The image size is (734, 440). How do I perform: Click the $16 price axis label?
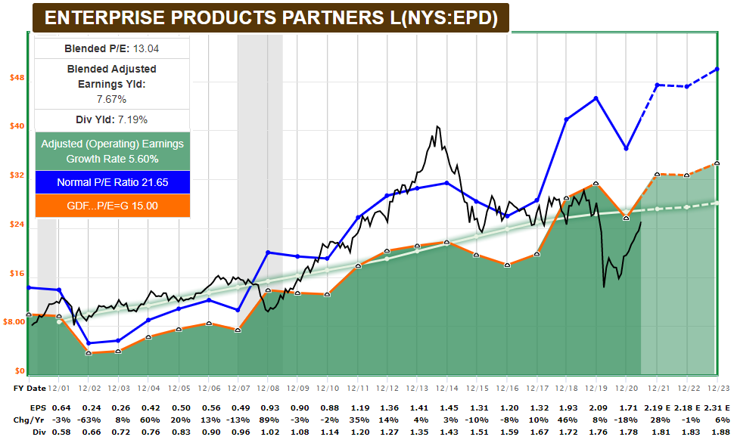(17, 274)
